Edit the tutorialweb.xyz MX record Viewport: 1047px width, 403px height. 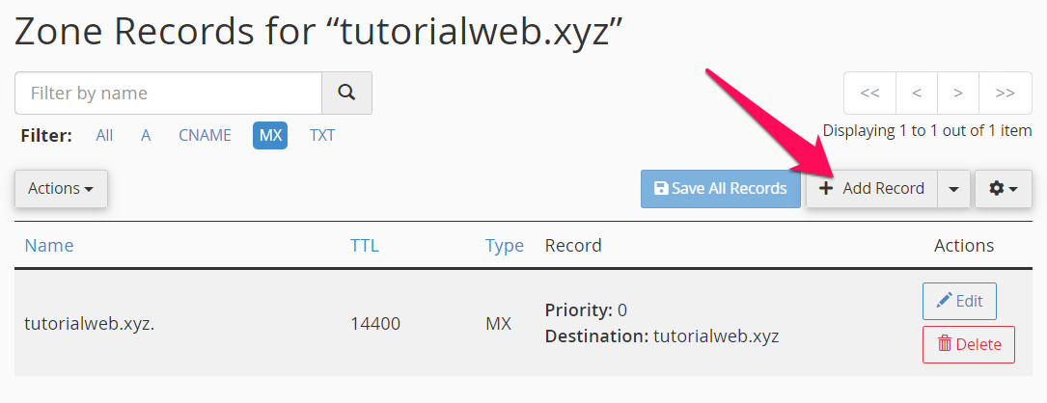pos(959,301)
